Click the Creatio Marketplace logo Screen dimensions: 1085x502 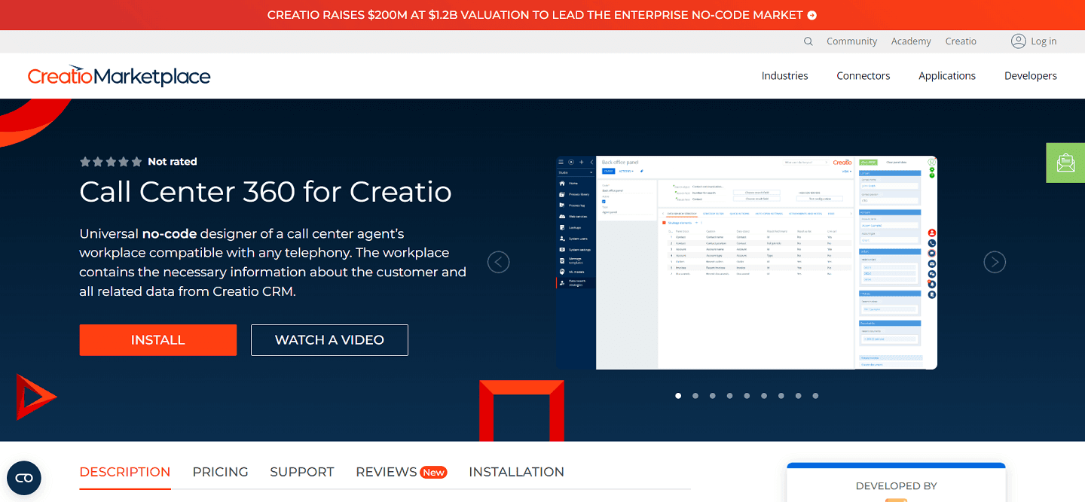118,75
